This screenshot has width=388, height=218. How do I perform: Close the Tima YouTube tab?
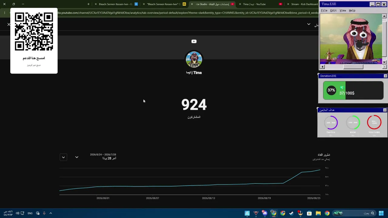[240, 4]
